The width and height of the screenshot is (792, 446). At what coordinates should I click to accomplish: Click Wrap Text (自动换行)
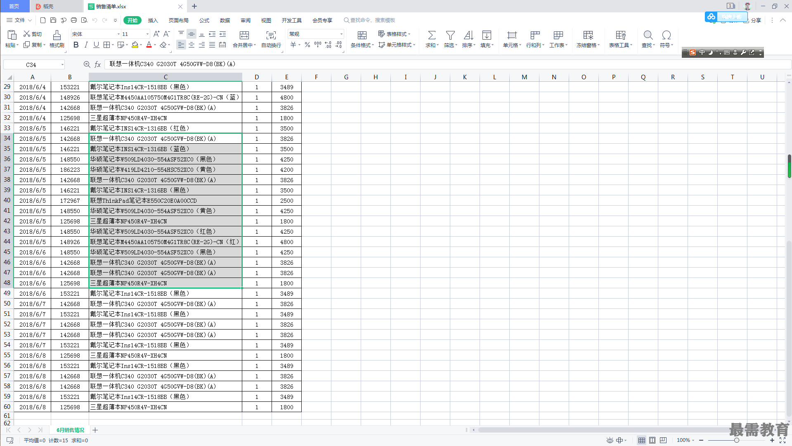click(271, 39)
